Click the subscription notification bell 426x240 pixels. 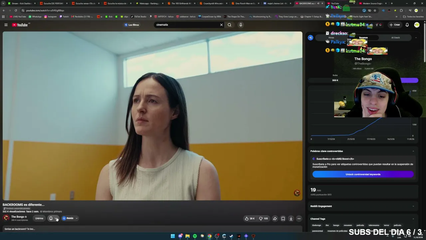(x=51, y=218)
